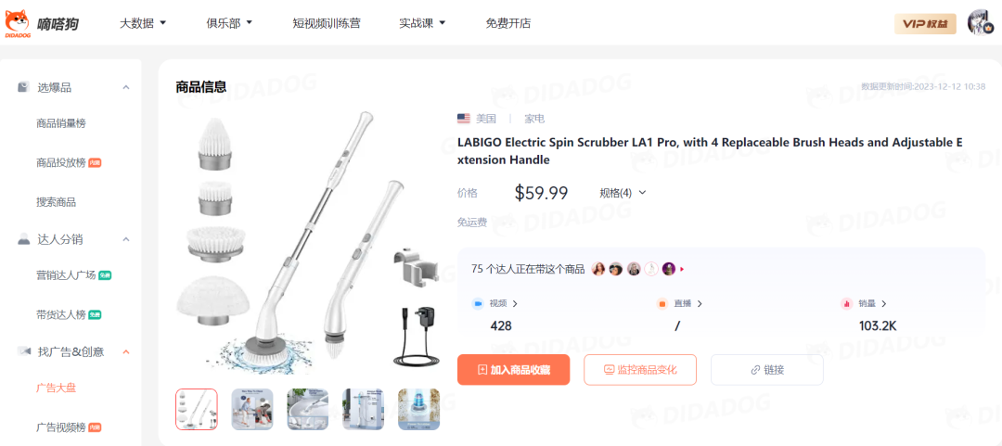Screen dimensions: 1002x446
Task: Click the small red arrow after influencer avatars
Action: tap(682, 270)
